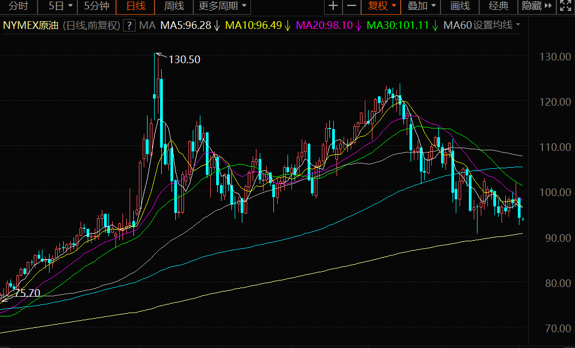
Task: Click the MA20 magenta down arrow
Action: (358, 26)
